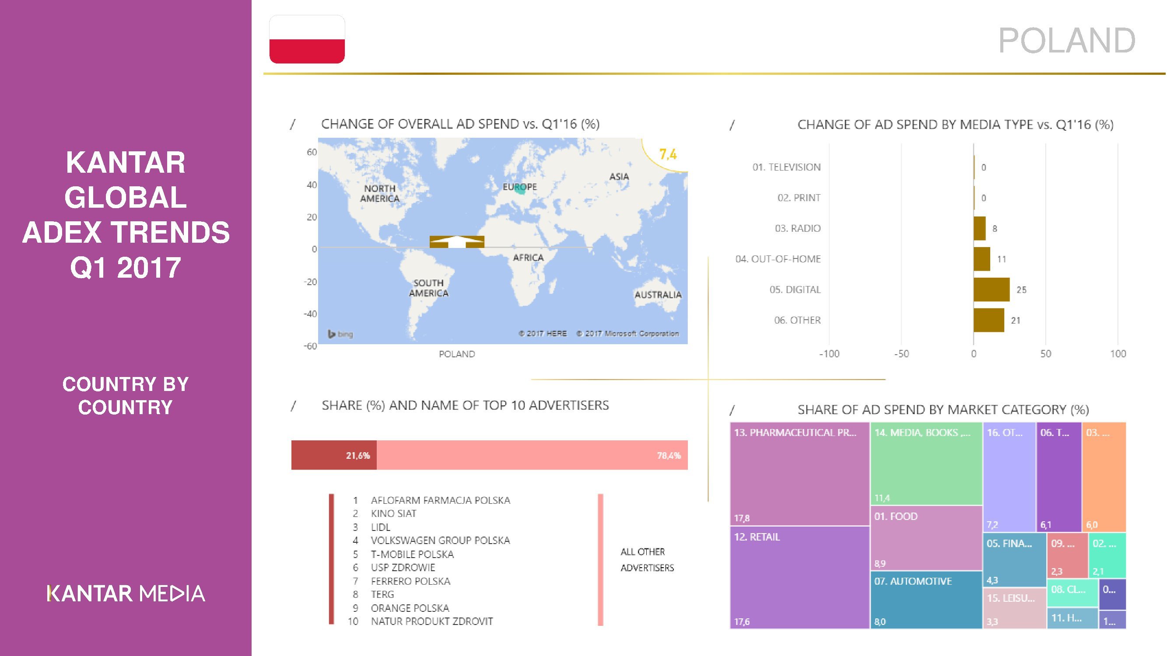Select the 09. tile showing 2,3
Screen dimensions: 1167x656
(x=1067, y=555)
